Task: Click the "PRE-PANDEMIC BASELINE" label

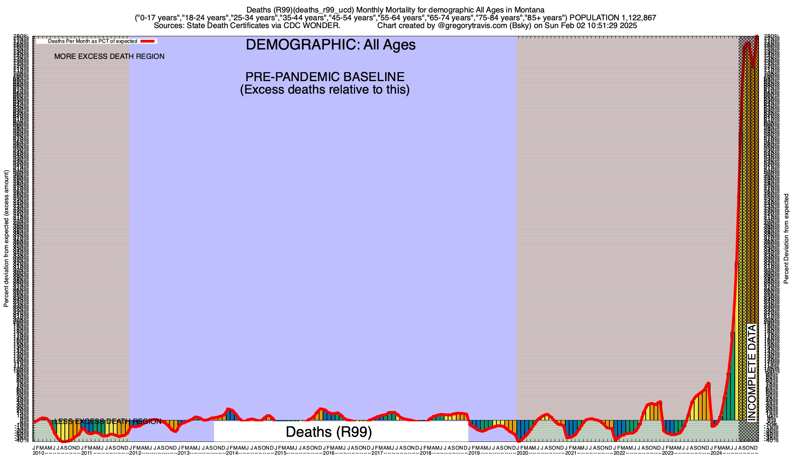Action: pos(325,77)
